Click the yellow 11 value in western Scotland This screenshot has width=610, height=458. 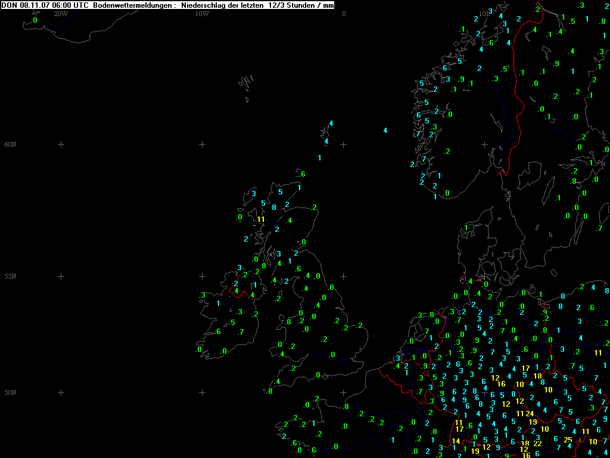260,219
